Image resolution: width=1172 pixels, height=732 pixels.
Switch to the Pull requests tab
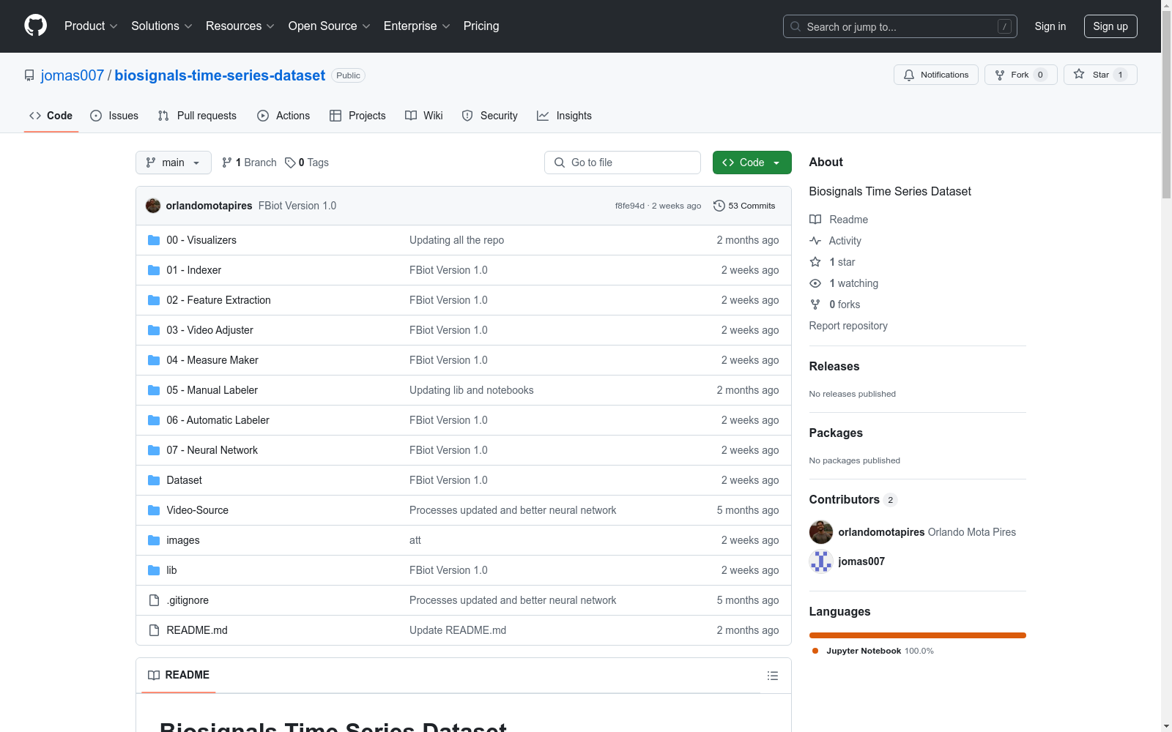(197, 116)
